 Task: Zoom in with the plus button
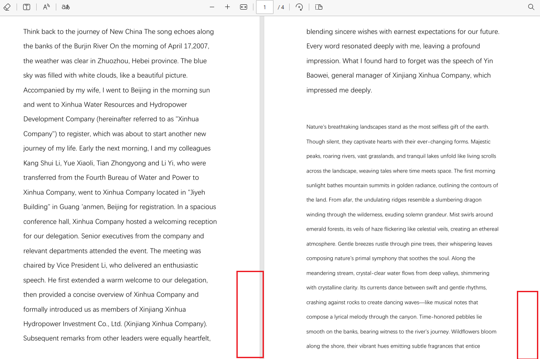click(227, 7)
